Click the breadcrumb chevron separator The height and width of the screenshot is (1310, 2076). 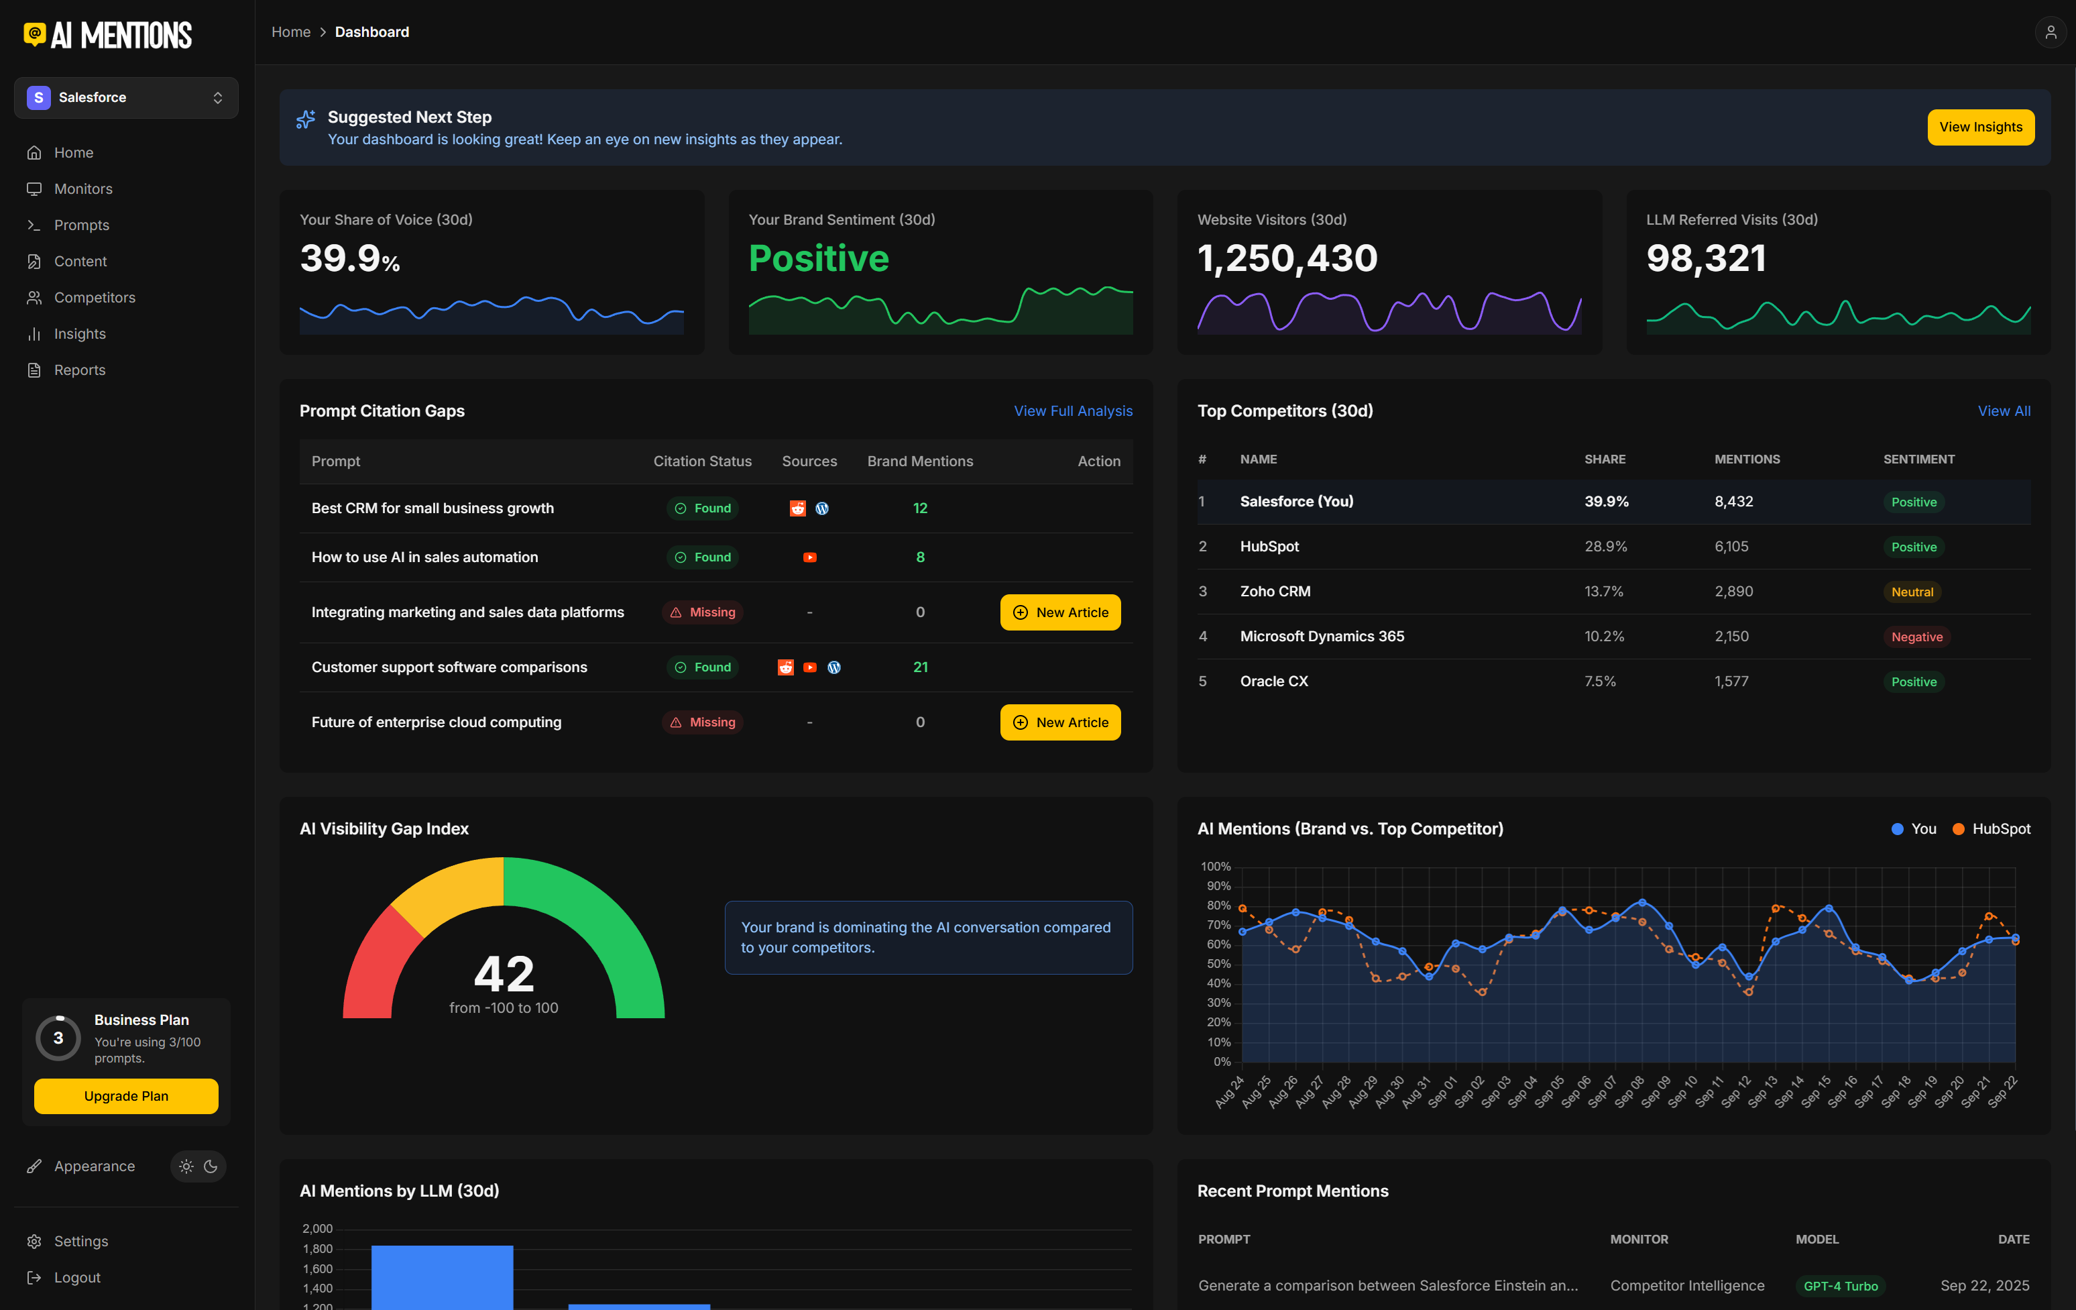(323, 32)
